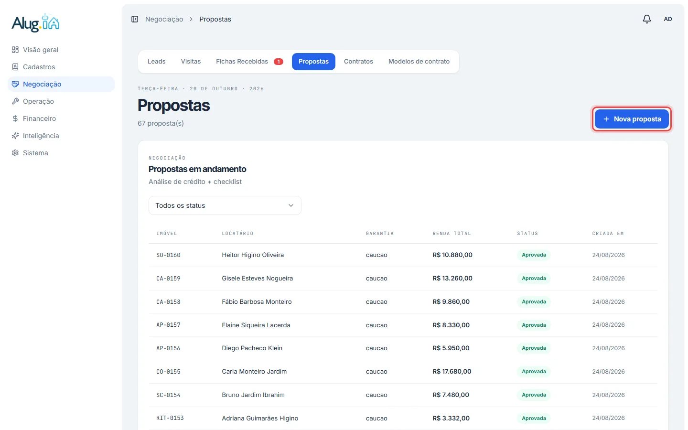688x430 pixels.
Task: Select the Propostas tab
Action: 313,62
